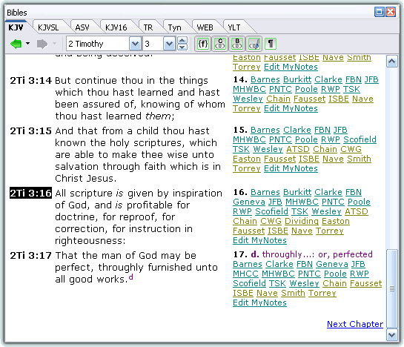Image resolution: width=404 pixels, height=347 pixels.
Task: Open Dividing link in verse 16
Action: [x=302, y=221]
